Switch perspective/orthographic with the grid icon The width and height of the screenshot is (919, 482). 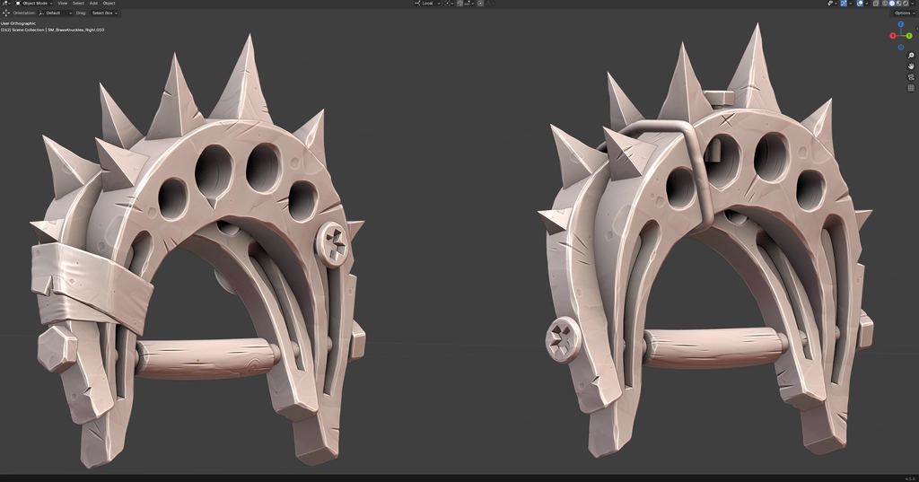tap(911, 88)
